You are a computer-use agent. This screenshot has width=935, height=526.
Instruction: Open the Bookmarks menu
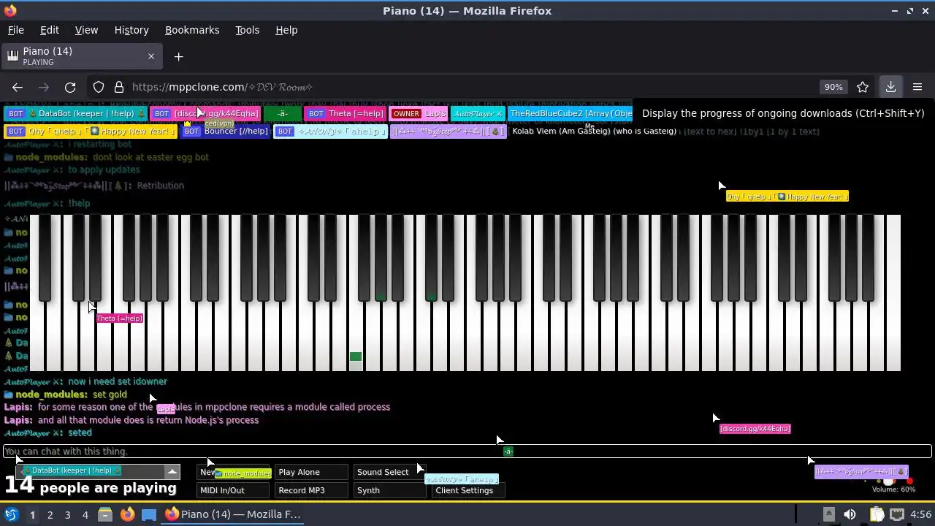click(192, 30)
